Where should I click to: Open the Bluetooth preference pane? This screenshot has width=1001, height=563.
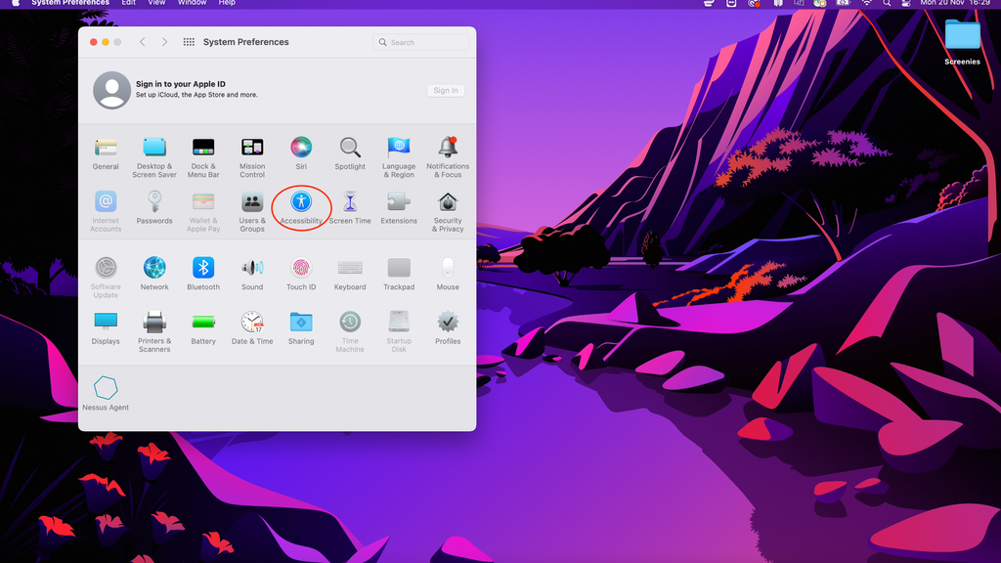tap(203, 267)
